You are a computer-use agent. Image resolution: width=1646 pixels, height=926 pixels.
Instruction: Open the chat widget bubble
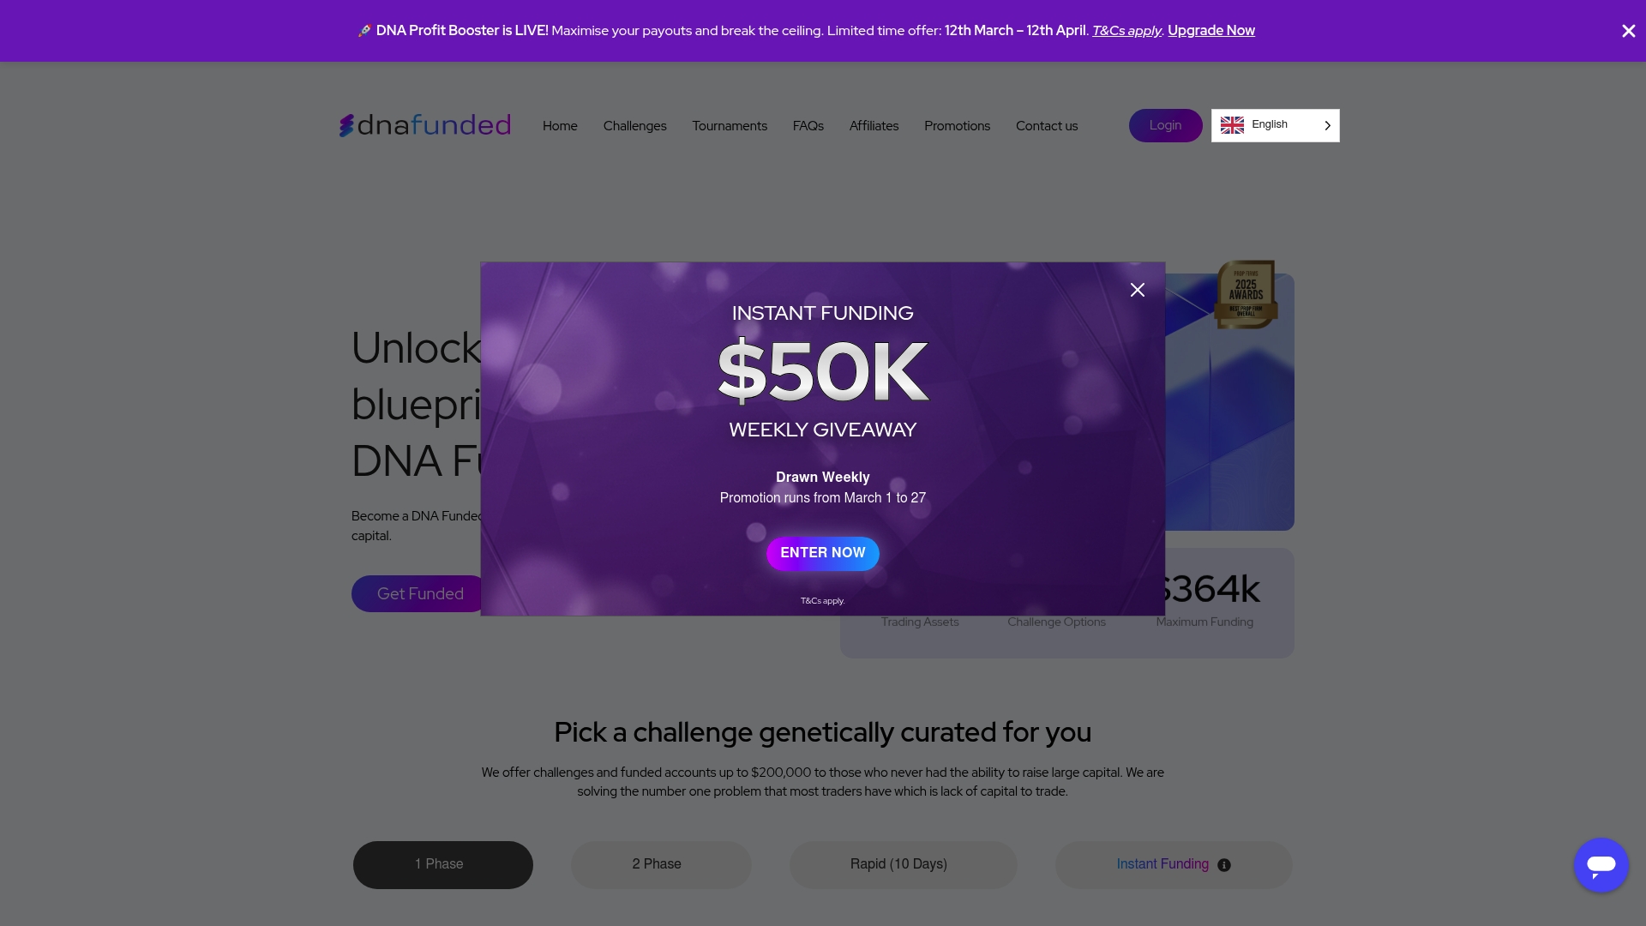(1600, 864)
